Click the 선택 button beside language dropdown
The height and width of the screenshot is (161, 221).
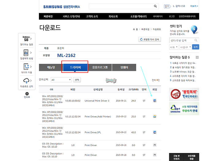click(x=77, y=80)
